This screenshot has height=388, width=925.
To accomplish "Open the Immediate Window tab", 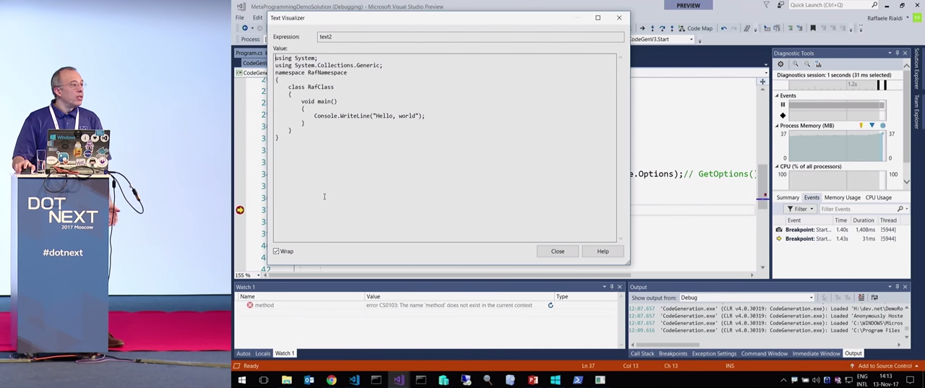I will point(816,353).
